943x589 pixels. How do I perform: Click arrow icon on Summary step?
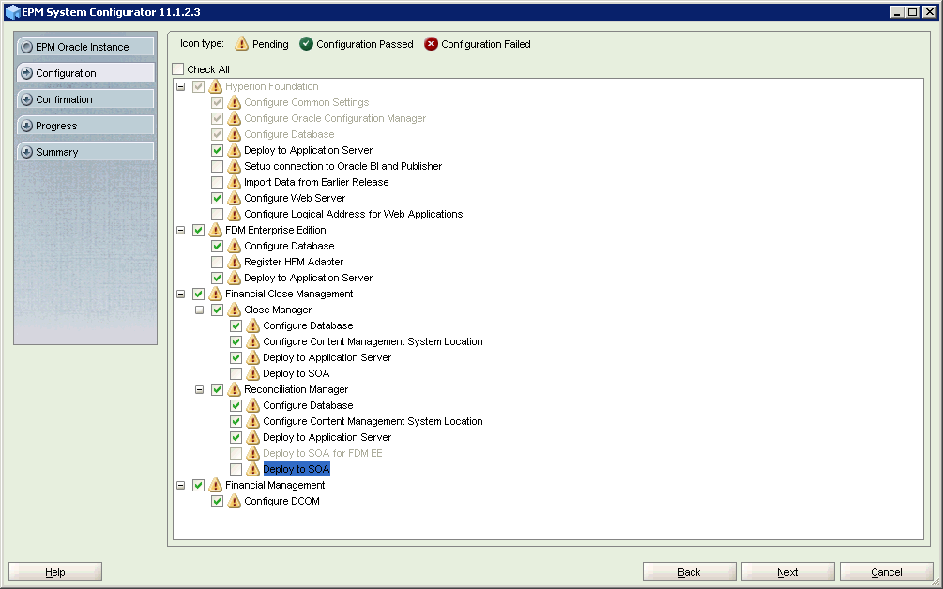pyautogui.click(x=26, y=152)
